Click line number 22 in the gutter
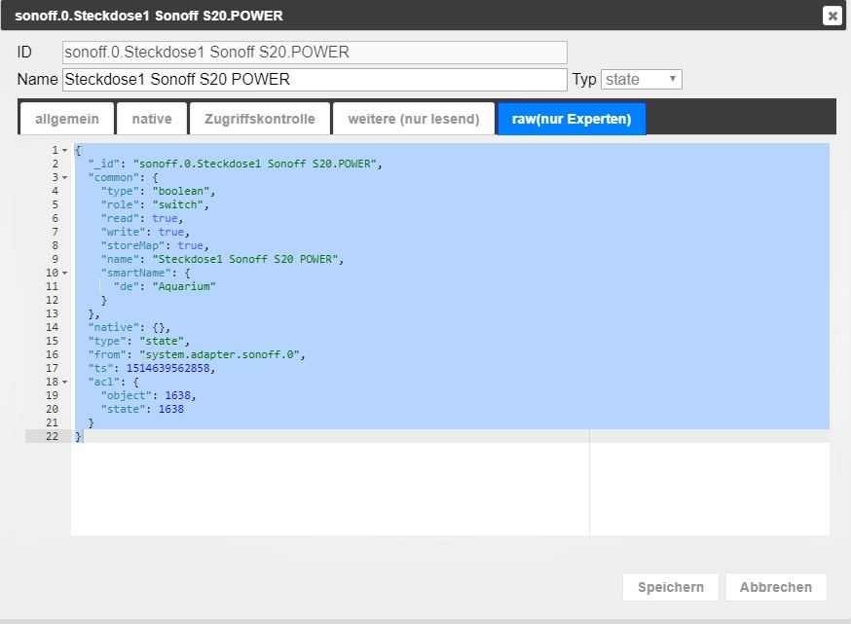The height and width of the screenshot is (624, 851). point(52,436)
